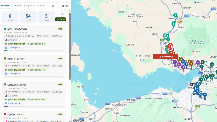Click the 54 Durak stat card
This screenshot has height=122, width=217.
click(28, 17)
